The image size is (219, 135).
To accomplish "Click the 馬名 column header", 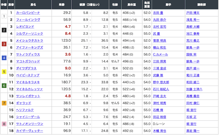I will 33,4.
